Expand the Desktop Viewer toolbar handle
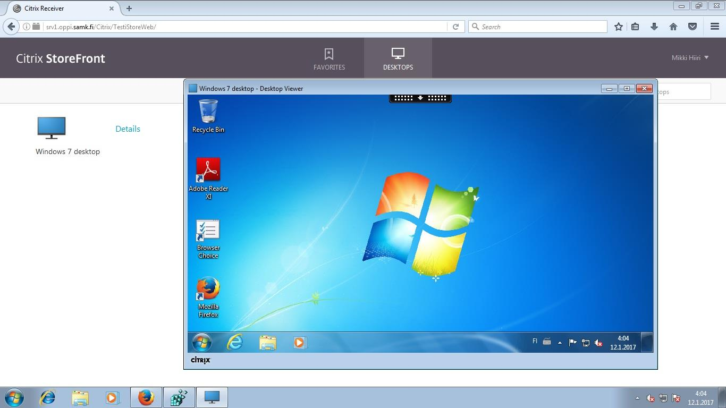 coord(420,98)
